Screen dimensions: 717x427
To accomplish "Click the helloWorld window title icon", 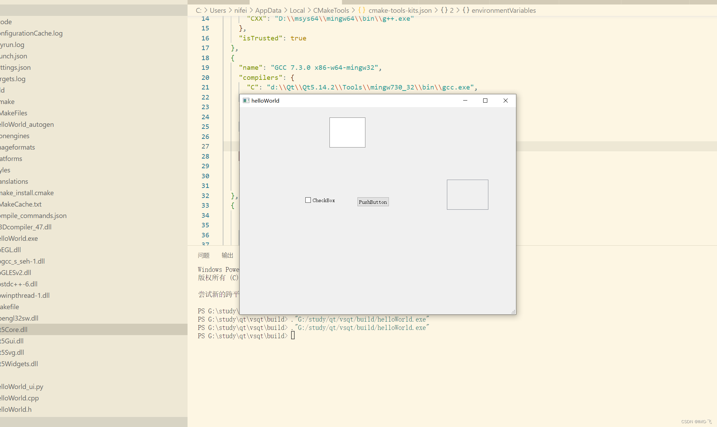I will 246,101.
